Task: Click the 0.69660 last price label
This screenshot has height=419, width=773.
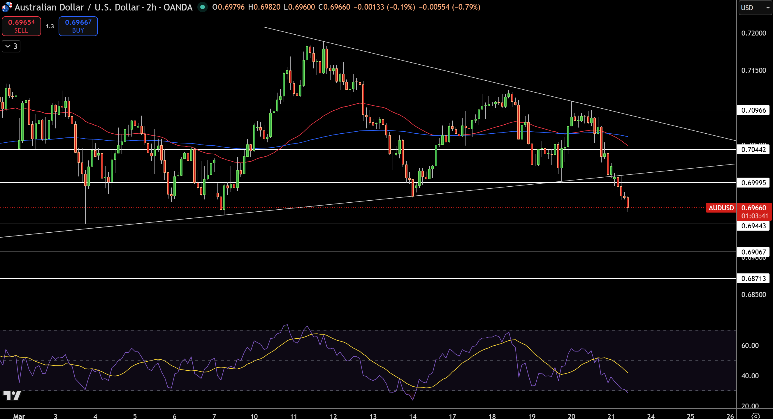Action: pyautogui.click(x=753, y=208)
